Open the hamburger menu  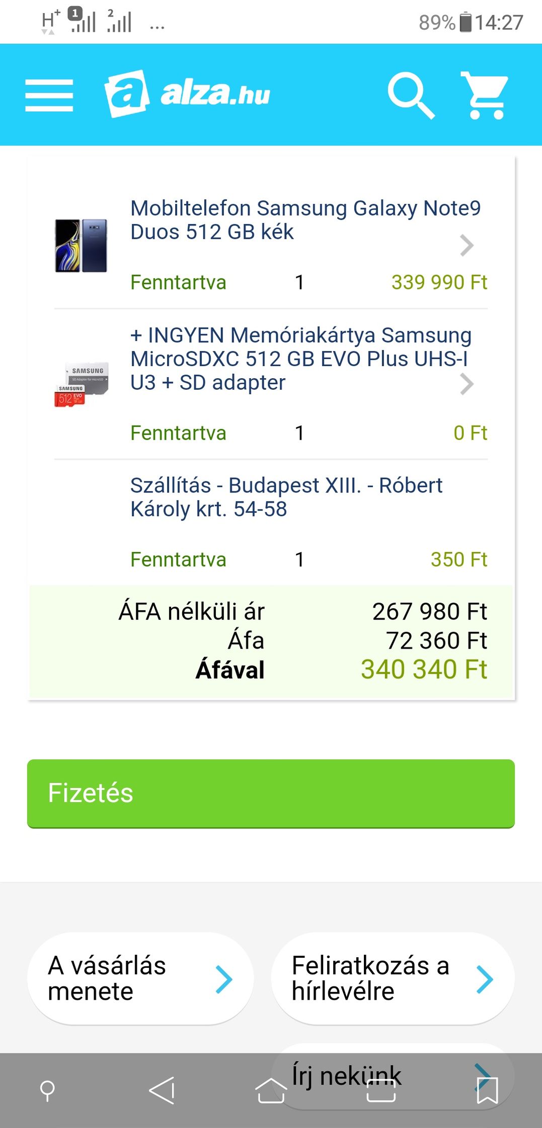pos(49,95)
